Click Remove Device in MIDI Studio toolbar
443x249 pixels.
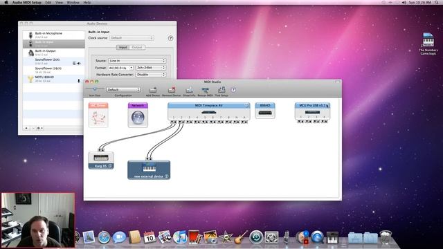172,91
